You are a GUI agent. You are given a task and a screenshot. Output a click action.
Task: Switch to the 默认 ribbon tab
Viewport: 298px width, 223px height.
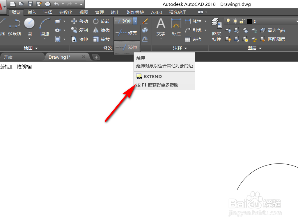click(x=16, y=12)
